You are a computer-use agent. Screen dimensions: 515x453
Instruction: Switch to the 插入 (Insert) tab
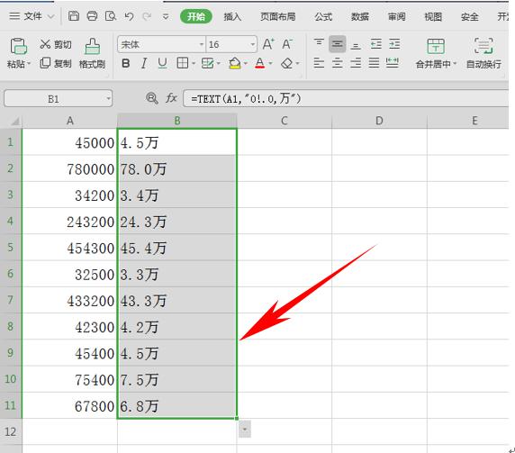232,16
